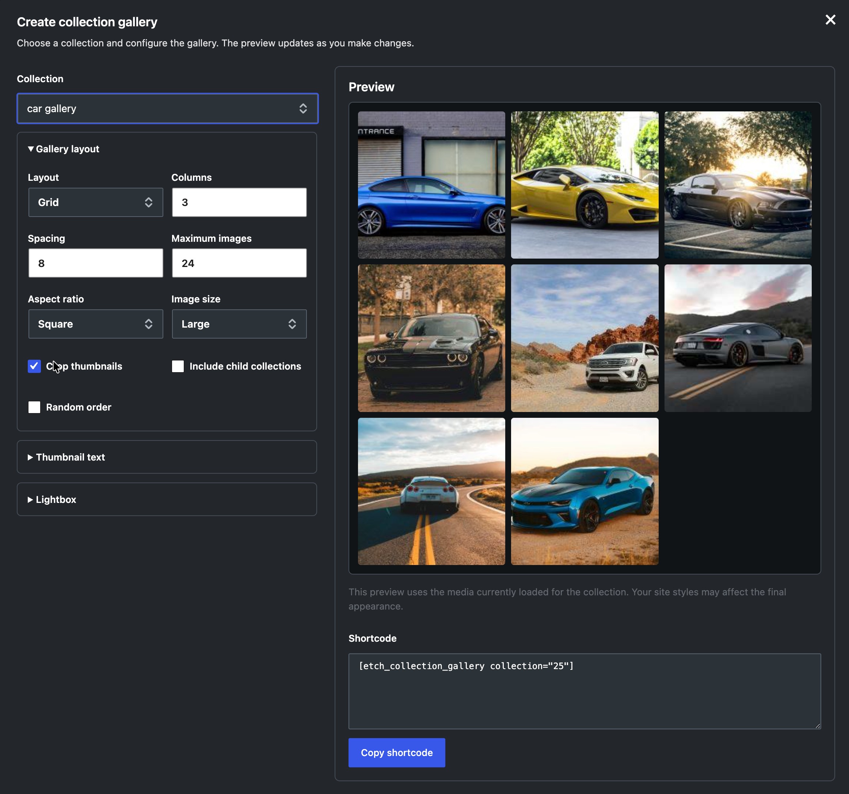Click the Copy shortcode button
This screenshot has width=849, height=794.
pyautogui.click(x=397, y=753)
